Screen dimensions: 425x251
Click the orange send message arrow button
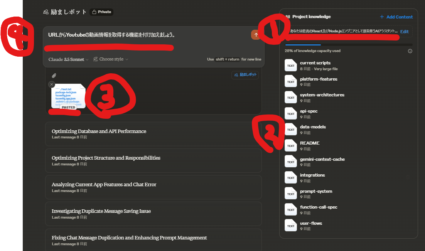256,35
